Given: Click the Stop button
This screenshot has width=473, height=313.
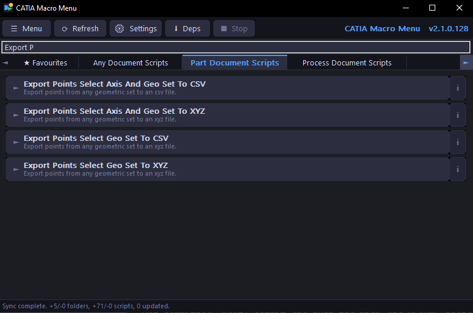Looking at the screenshot, I should click(x=234, y=29).
